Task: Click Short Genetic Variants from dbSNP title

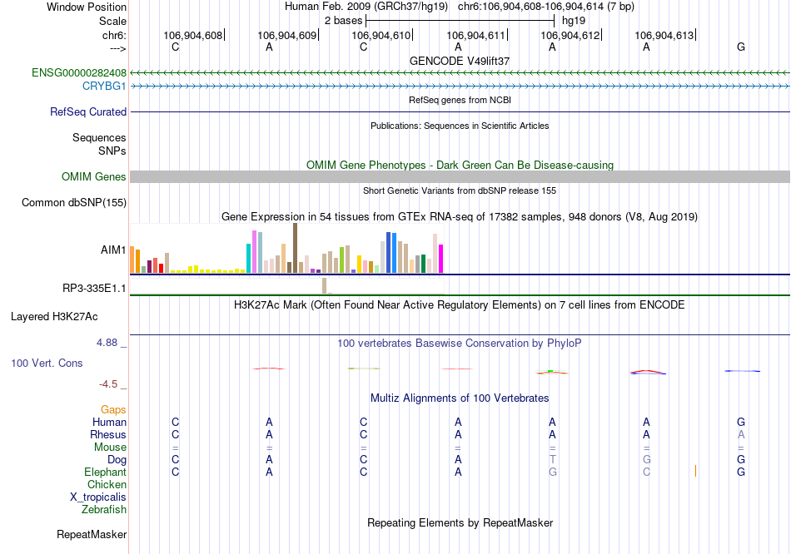Action: 460,191
